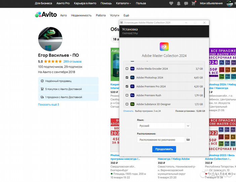
Task: Open messages via the speech bubble icon
Action: click(186, 3)
